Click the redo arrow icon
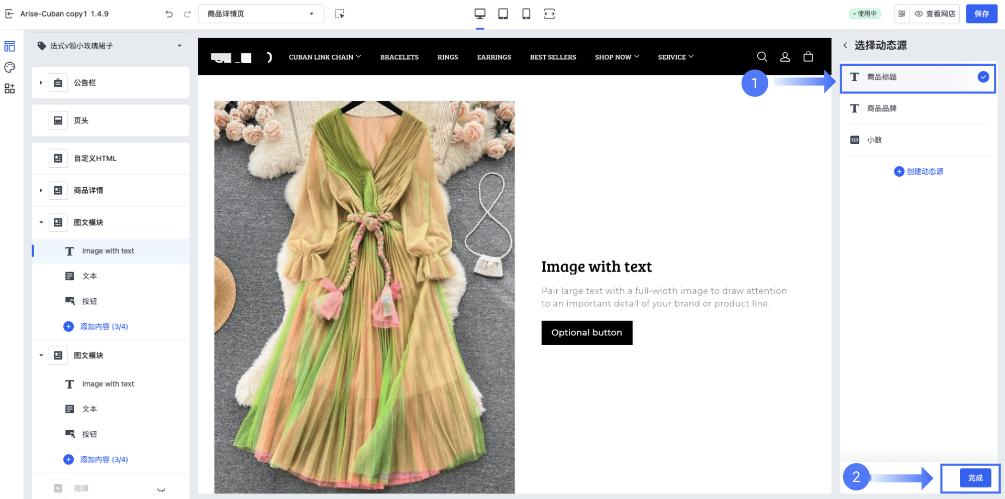 187,14
